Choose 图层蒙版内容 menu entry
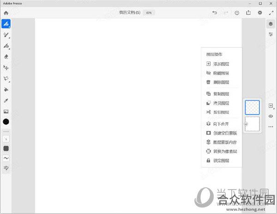Image resolution: width=277 pixels, height=214 pixels. [x=222, y=142]
